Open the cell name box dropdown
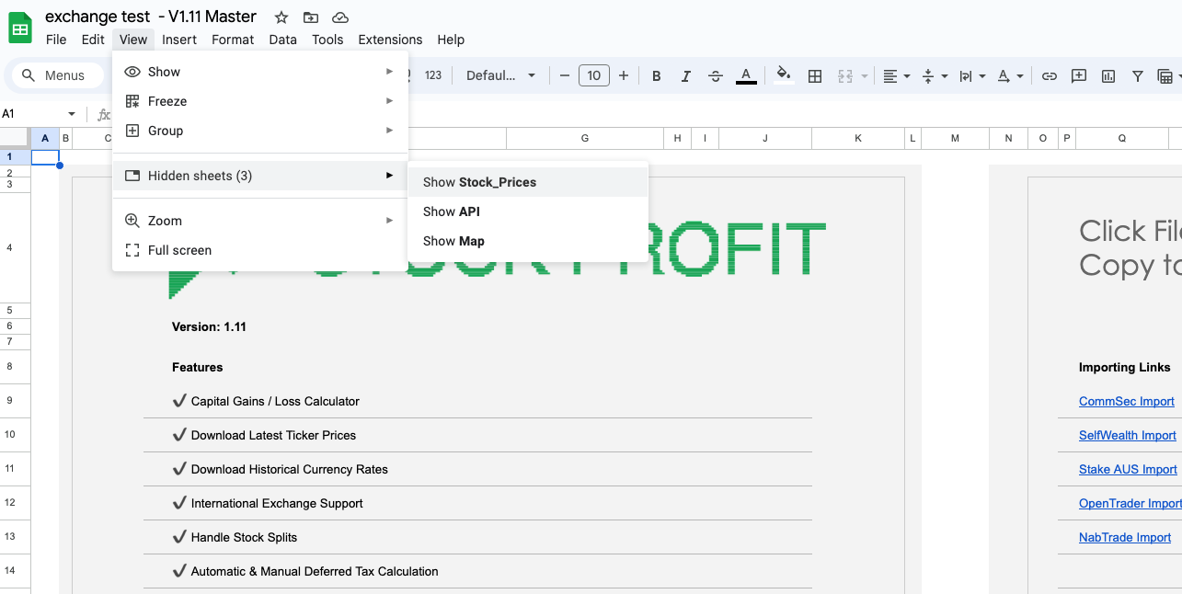1182x594 pixels. (x=72, y=114)
